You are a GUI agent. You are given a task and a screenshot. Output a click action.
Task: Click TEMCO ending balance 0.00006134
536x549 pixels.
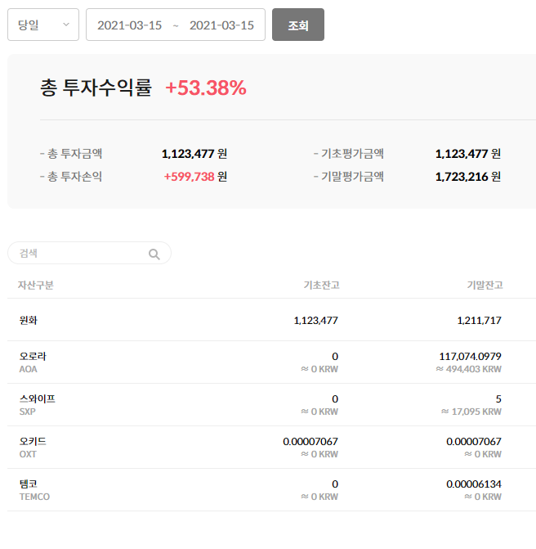point(474,484)
